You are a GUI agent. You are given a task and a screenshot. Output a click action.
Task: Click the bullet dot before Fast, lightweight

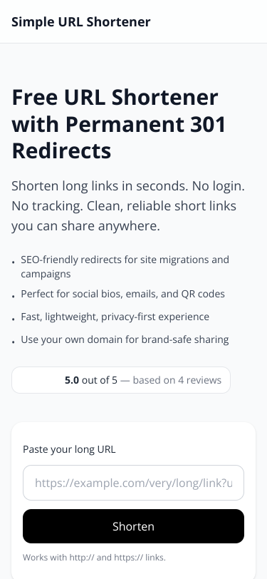[14, 319]
